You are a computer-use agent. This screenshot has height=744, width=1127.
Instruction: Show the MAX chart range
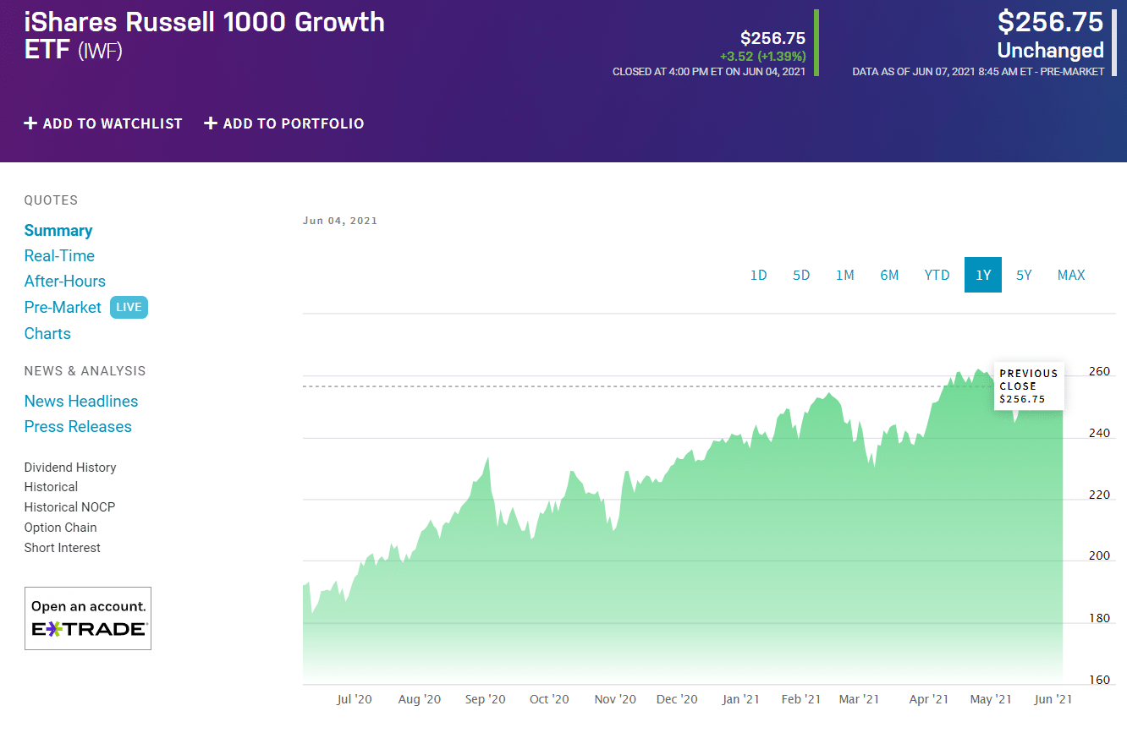pyautogui.click(x=1071, y=275)
